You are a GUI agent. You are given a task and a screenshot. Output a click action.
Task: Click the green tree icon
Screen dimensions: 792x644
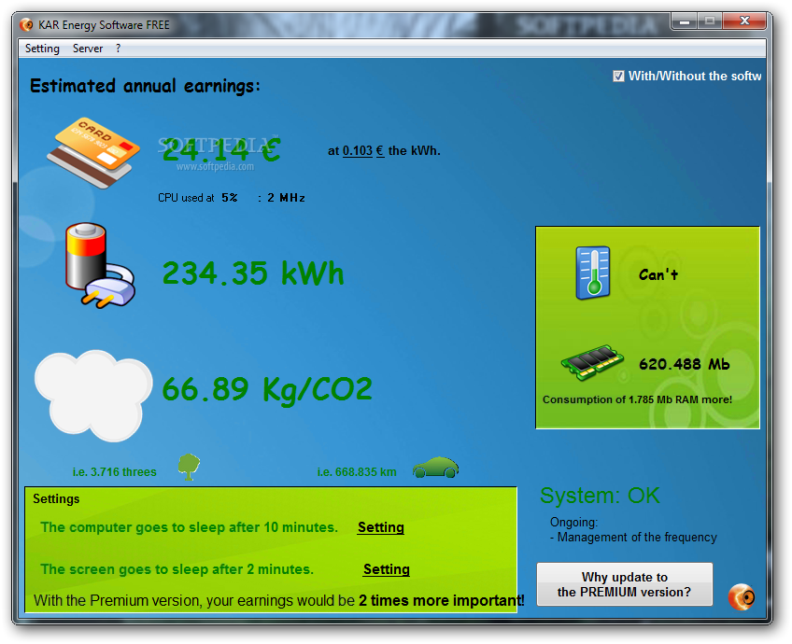point(190,467)
